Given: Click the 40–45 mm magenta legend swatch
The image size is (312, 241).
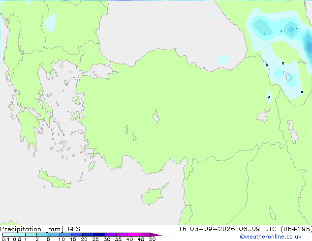Looking at the screenshot, I should point(133,235).
